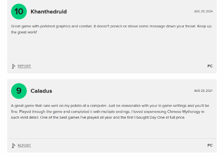Report the Khanthedruid review

(24, 66)
